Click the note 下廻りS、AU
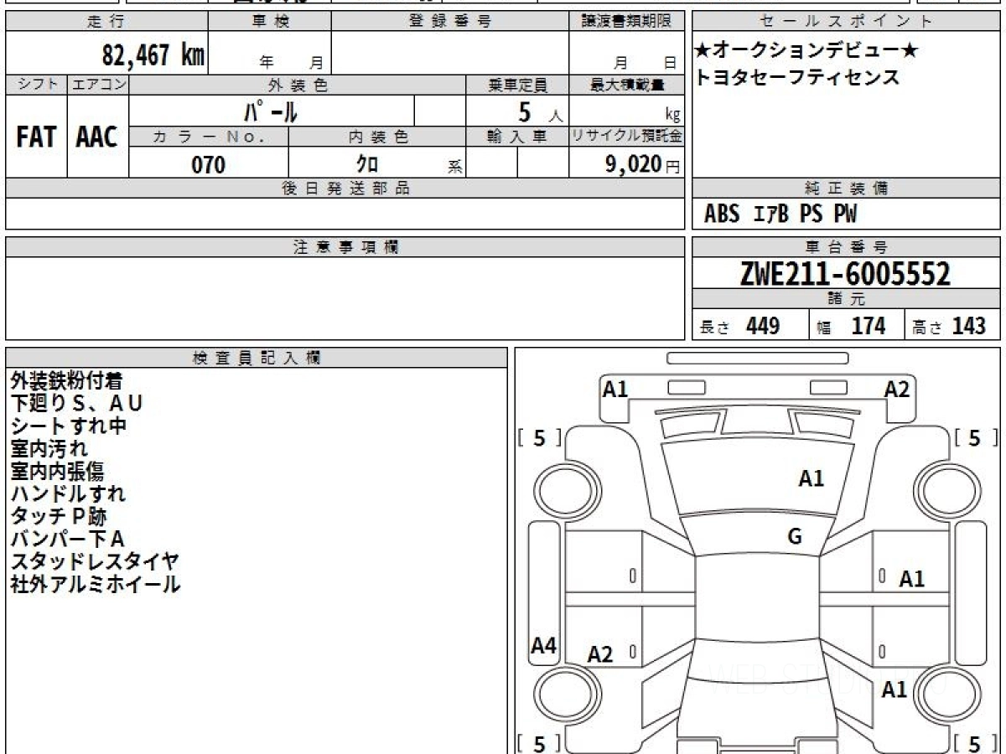The image size is (1006, 754). pos(76,404)
